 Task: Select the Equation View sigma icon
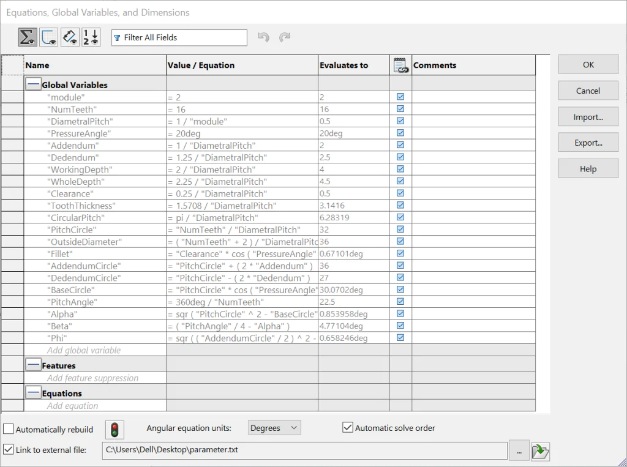coord(28,37)
